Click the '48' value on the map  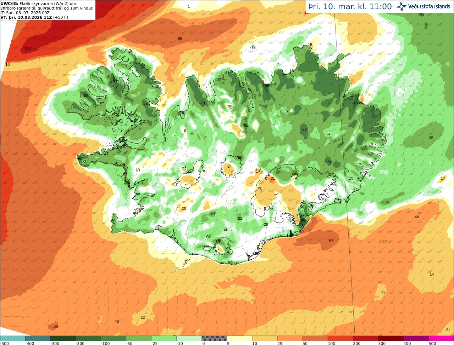tap(417, 217)
